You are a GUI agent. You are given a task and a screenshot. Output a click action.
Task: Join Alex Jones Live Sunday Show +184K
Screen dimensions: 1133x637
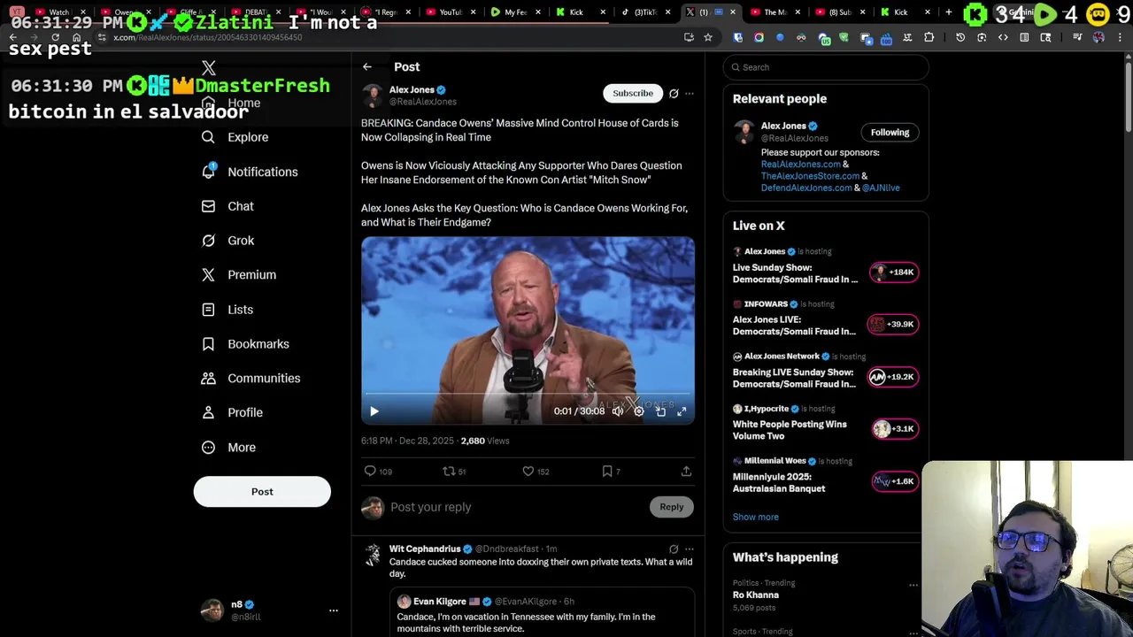[x=894, y=272]
